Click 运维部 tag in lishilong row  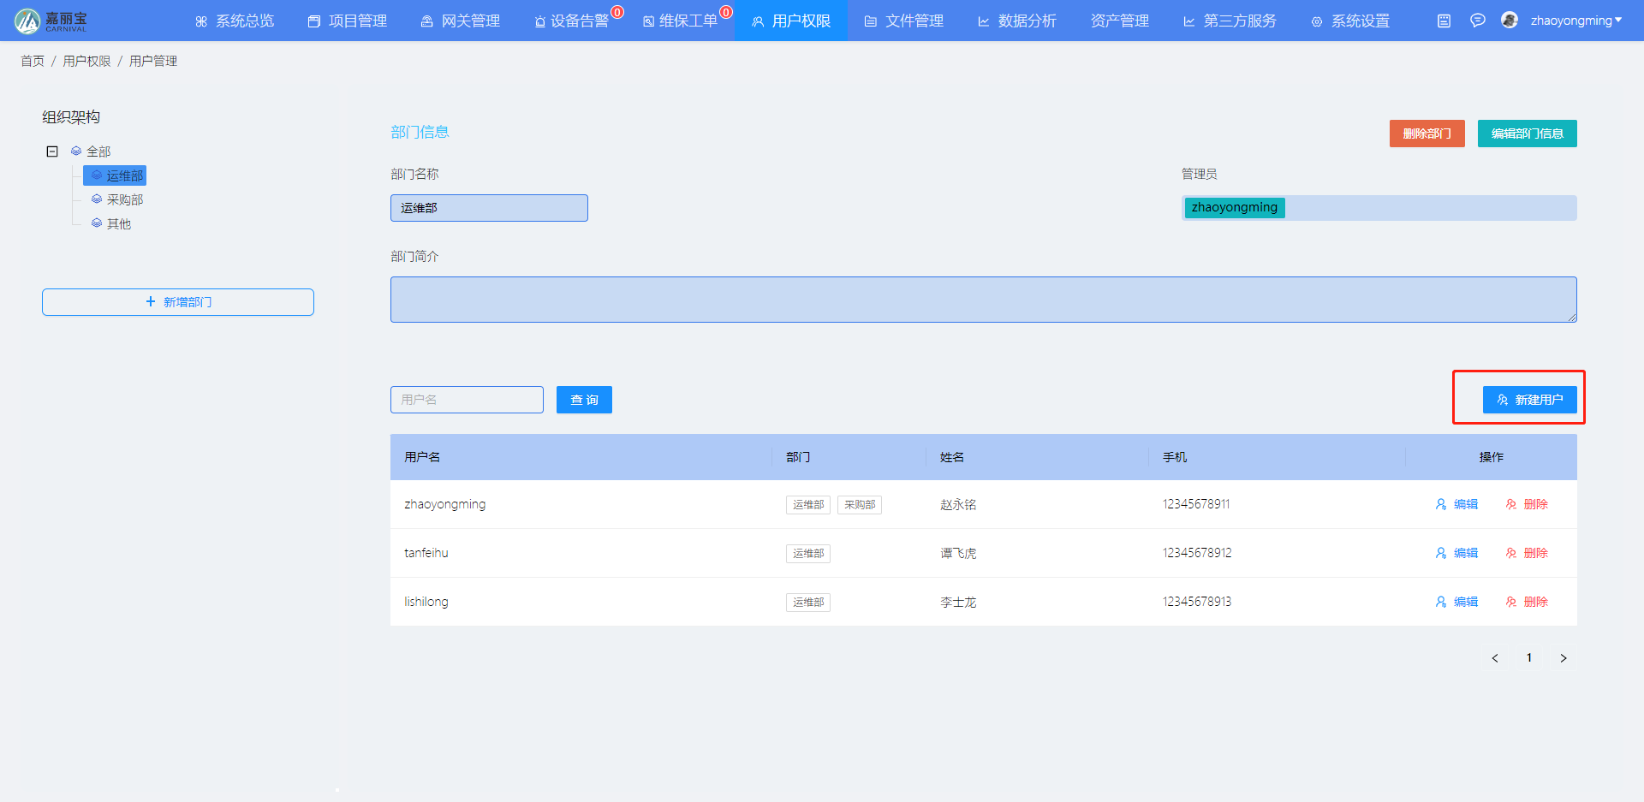click(x=808, y=603)
